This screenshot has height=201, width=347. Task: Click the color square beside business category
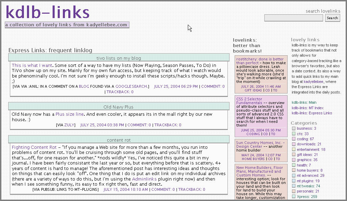[293, 129]
